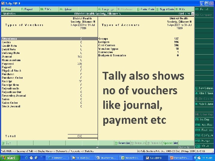Click U: Restore Line button
This screenshot has width=215, height=161.
[138, 143]
